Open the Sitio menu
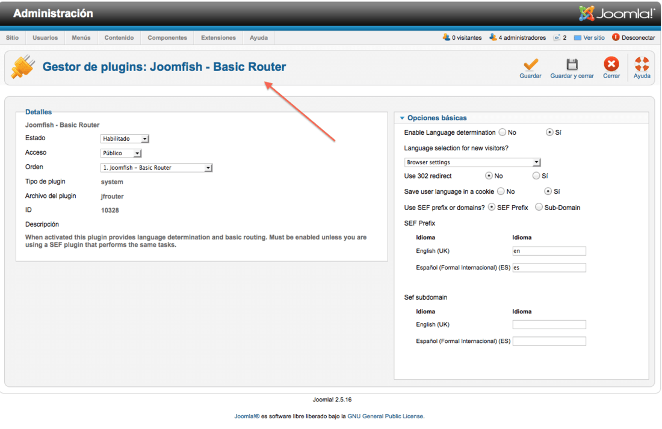This screenshot has width=662, height=429. (12, 37)
